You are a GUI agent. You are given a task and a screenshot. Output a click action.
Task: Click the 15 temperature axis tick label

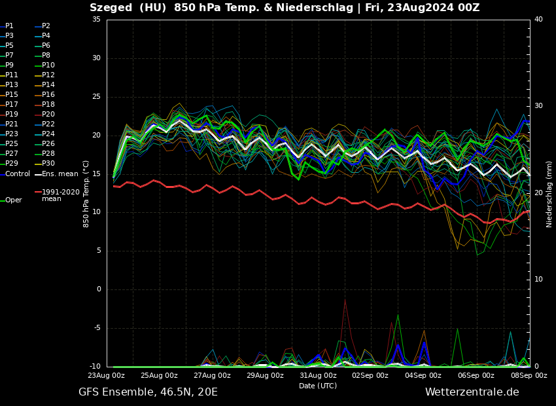click(96, 174)
